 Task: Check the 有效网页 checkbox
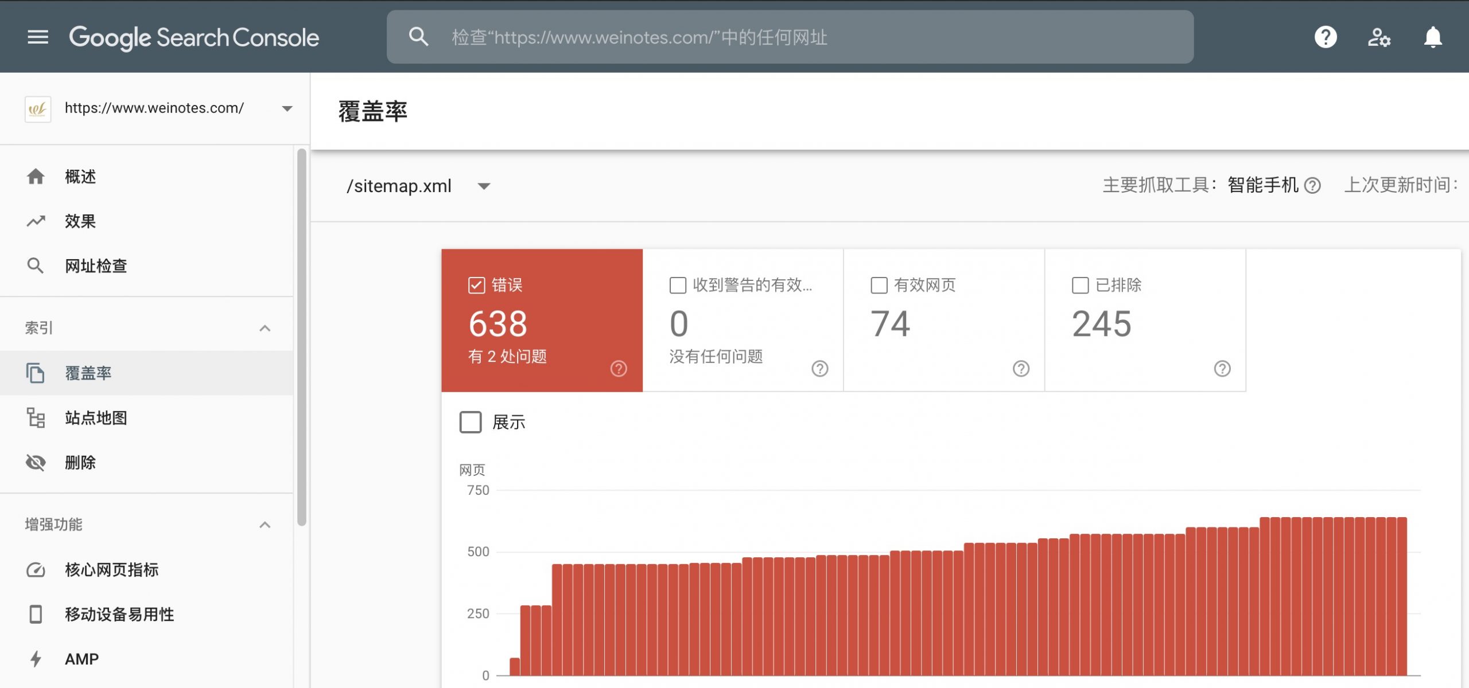tap(880, 286)
